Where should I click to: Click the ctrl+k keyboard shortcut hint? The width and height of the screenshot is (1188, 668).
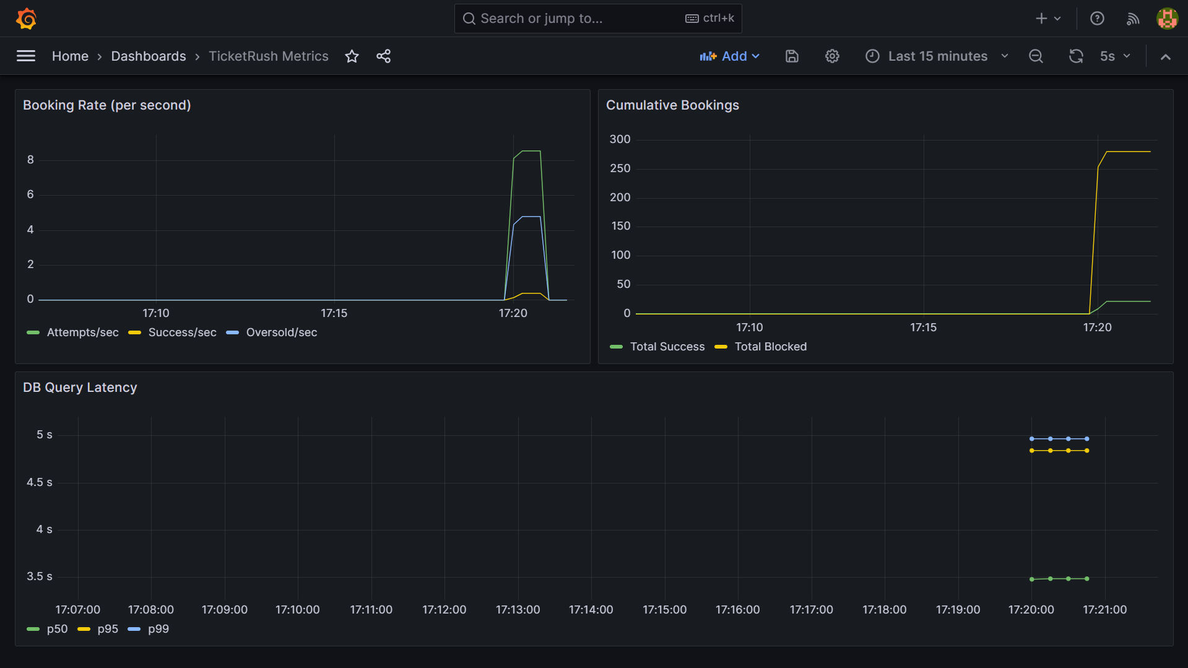710,19
